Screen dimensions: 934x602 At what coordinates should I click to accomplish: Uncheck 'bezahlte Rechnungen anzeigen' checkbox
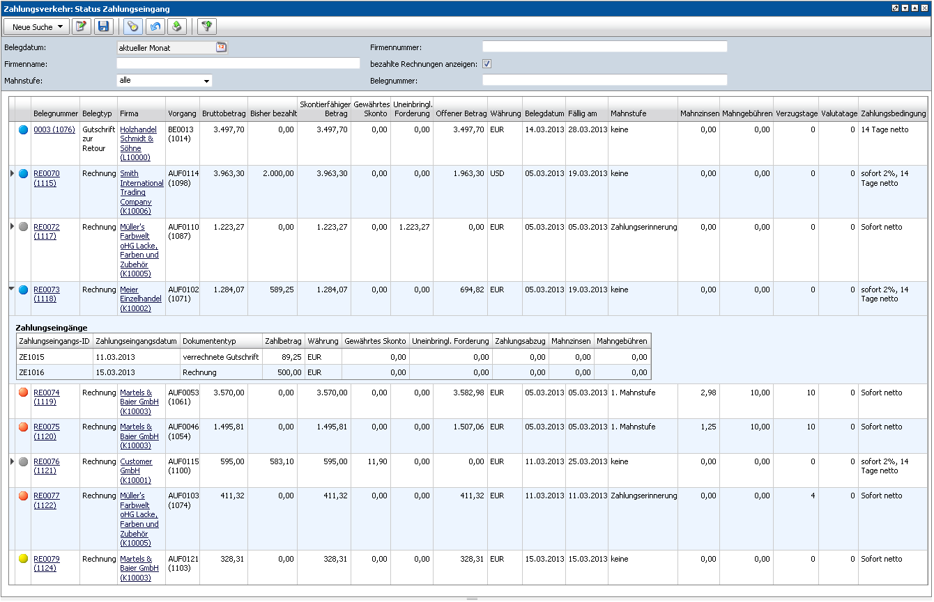pos(487,64)
